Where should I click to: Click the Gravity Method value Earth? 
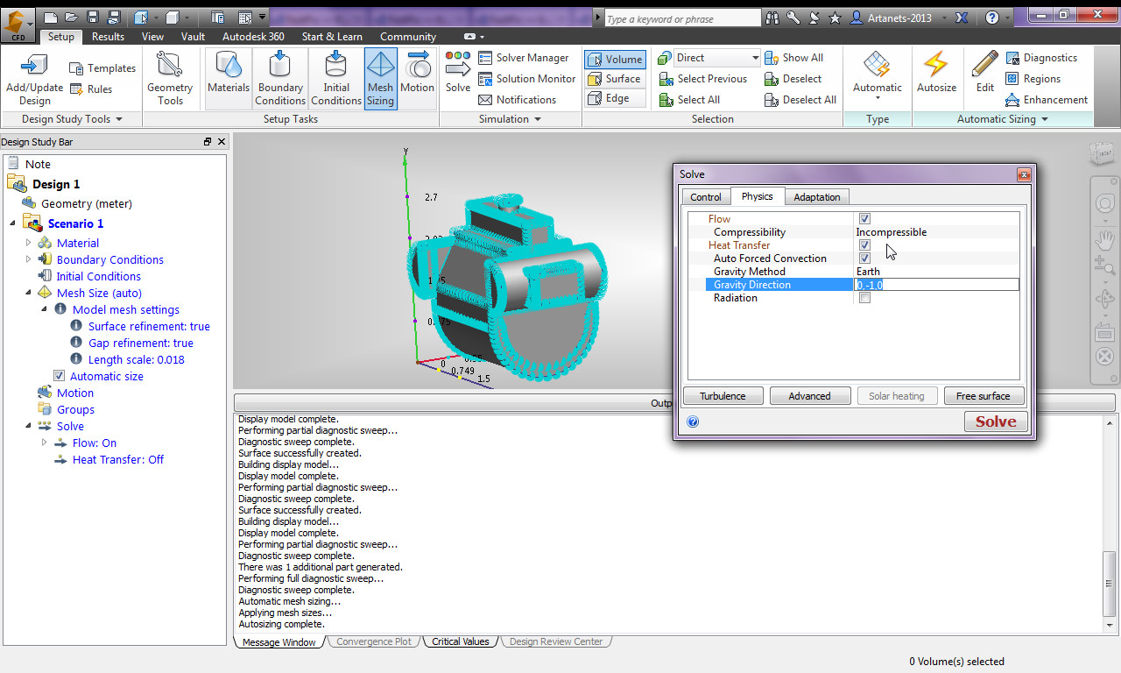[868, 272]
